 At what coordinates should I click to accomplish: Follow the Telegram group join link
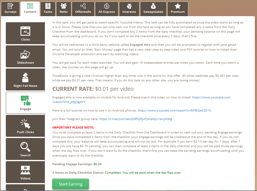point(136,119)
